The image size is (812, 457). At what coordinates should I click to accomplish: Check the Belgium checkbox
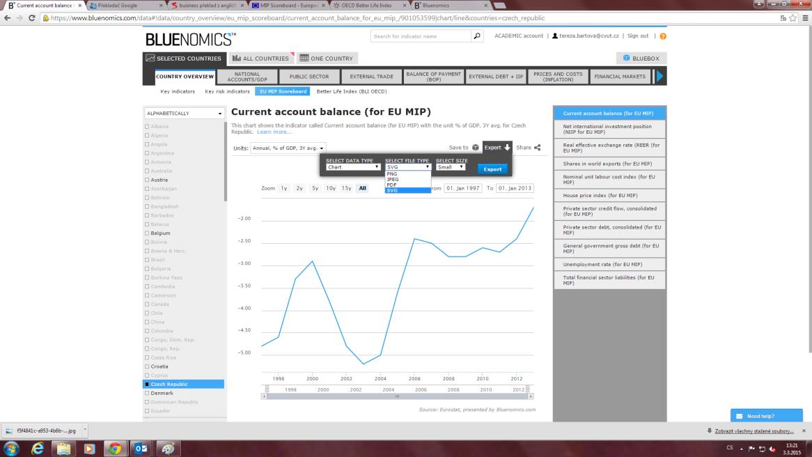(x=147, y=233)
